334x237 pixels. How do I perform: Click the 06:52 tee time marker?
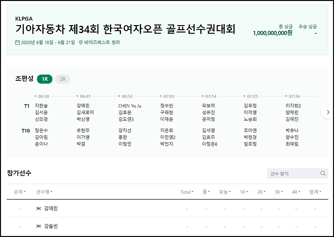click(125, 96)
